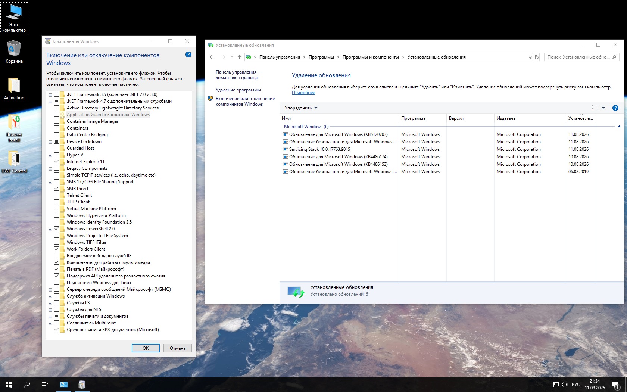Open the volume tray icon
This screenshot has height=392, width=627.
pos(564,385)
